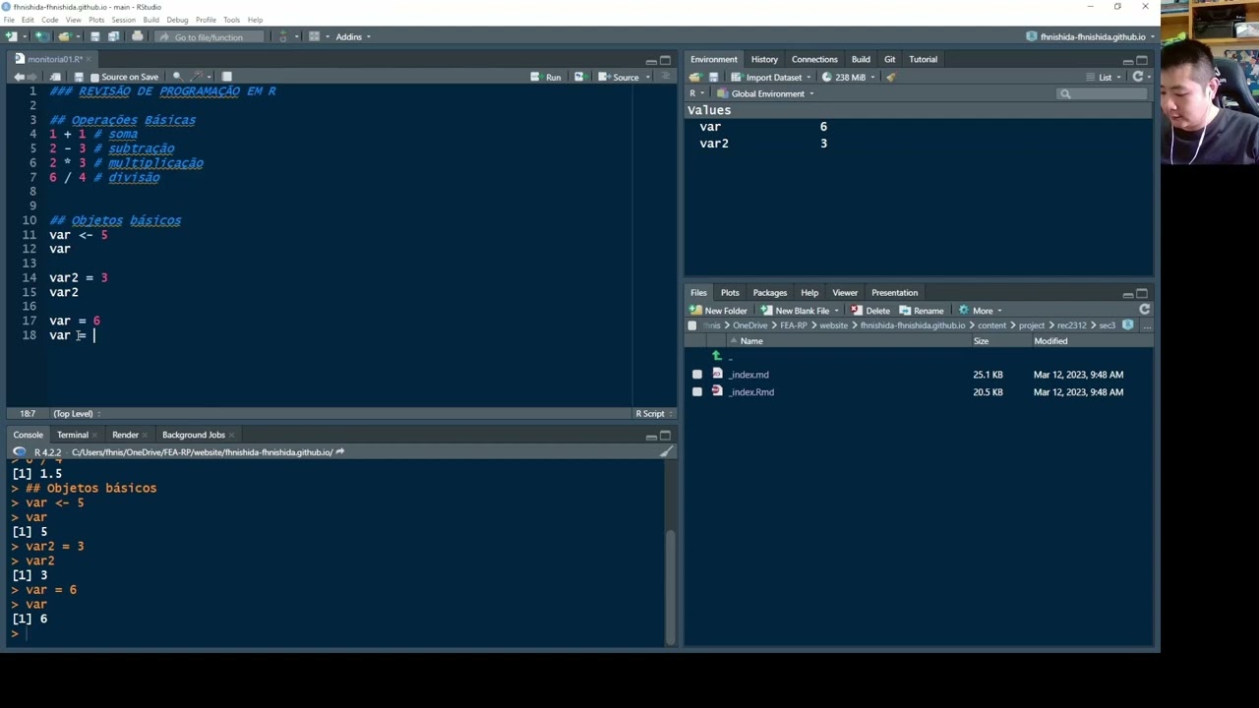Check the _index.Rmd file checkbox
The image size is (1259, 708).
click(x=697, y=391)
